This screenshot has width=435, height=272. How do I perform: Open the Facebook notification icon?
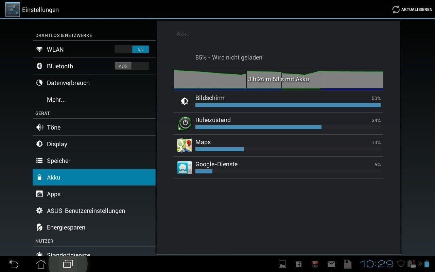299,264
